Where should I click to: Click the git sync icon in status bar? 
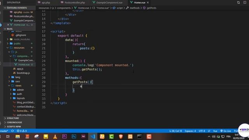pyautogui.click(x=12, y=131)
